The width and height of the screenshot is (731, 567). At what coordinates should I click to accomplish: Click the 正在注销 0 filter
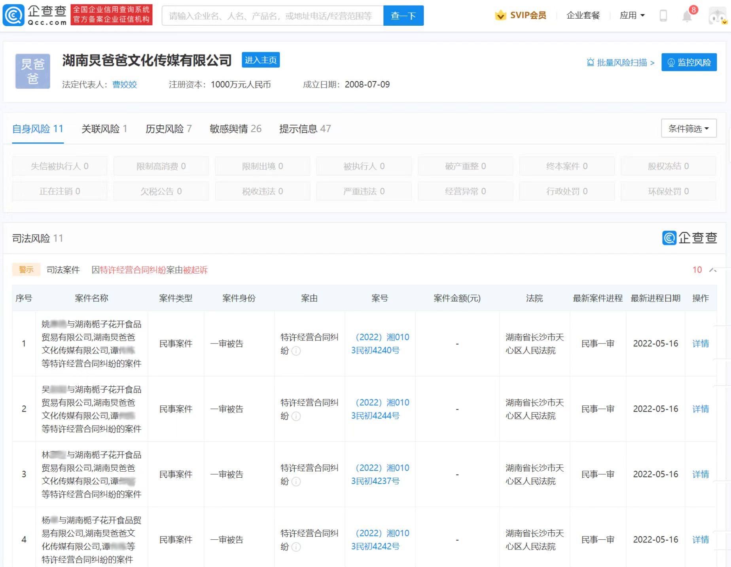pyautogui.click(x=60, y=191)
